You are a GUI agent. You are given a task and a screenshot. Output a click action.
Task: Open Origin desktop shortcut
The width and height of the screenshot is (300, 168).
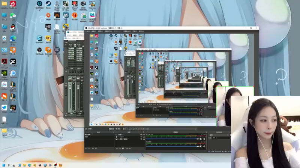click(x=48, y=16)
